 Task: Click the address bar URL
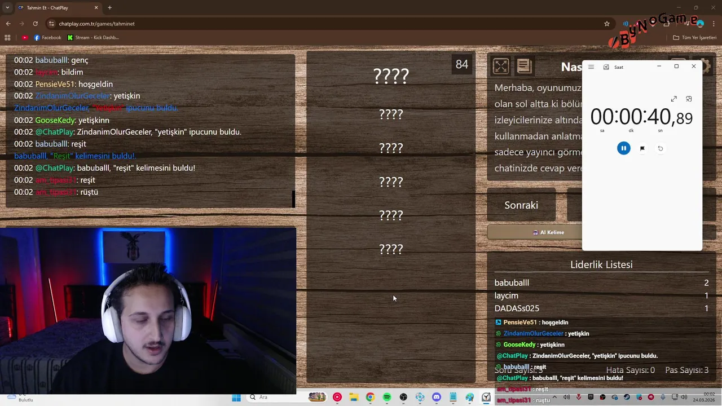pyautogui.click(x=96, y=24)
